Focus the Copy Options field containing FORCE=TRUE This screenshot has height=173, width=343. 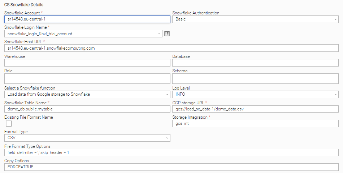click(x=171, y=167)
